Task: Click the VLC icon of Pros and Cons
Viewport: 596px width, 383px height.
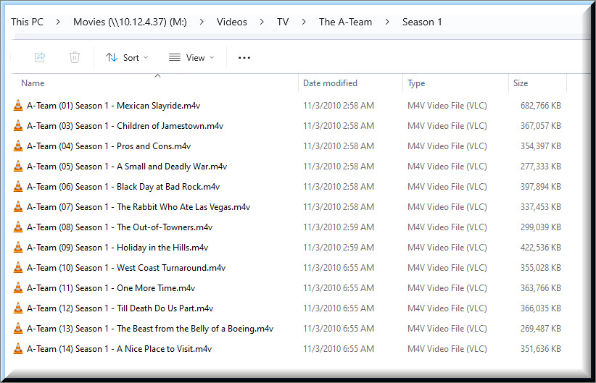Action: click(18, 146)
